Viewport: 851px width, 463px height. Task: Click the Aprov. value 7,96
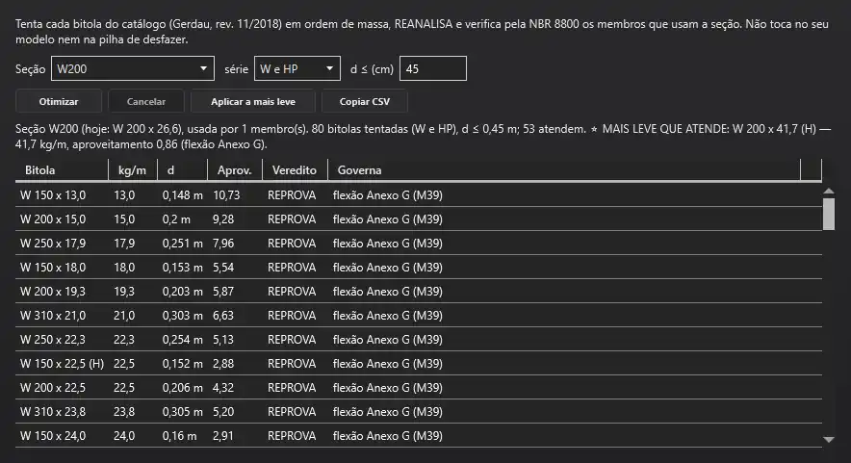click(223, 244)
